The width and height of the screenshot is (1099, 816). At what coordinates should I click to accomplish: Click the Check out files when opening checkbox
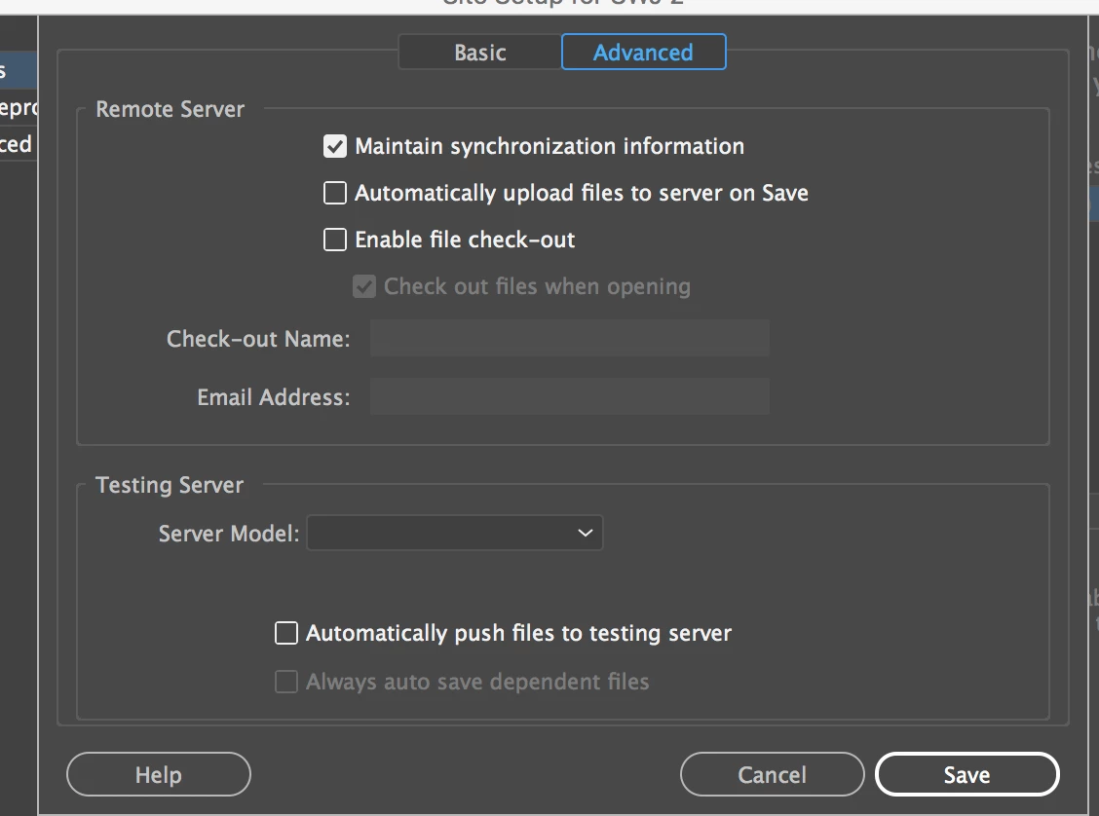364,286
